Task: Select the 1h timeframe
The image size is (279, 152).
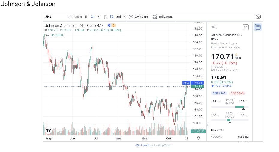Action: click(x=86, y=16)
